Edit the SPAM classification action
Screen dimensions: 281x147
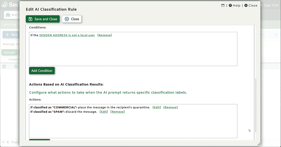pyautogui.click(x=104, y=112)
